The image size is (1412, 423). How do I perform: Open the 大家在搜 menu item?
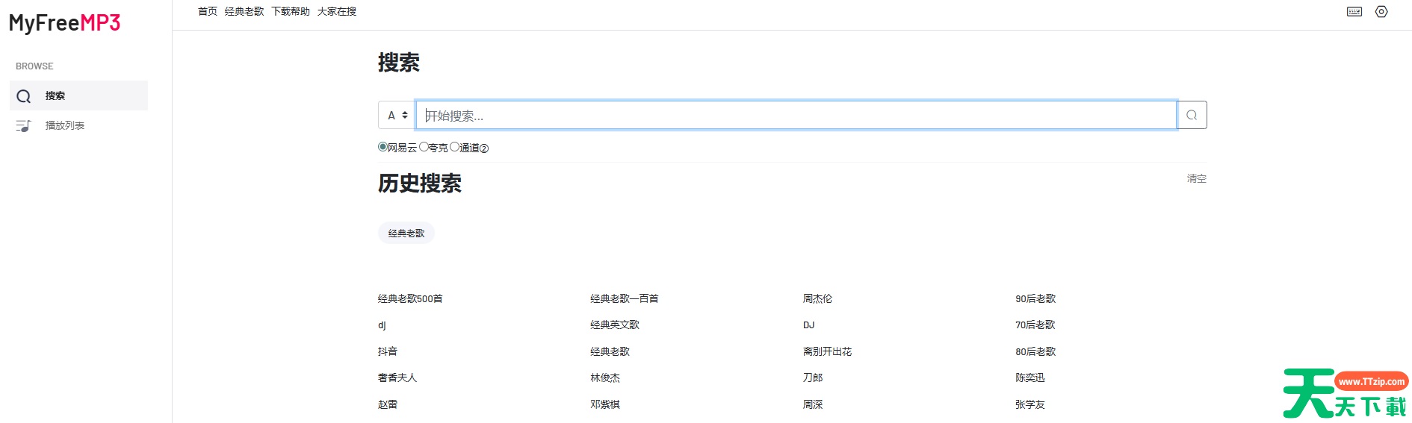337,12
